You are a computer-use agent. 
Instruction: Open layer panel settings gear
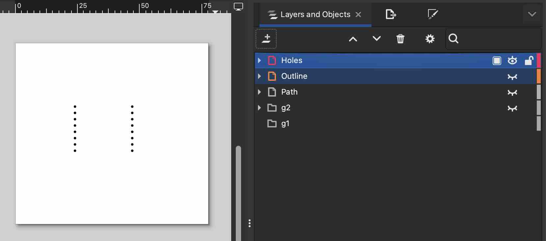coord(430,39)
